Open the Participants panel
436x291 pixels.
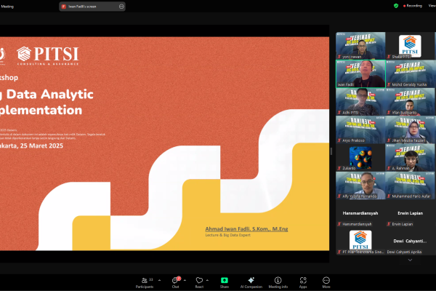tap(145, 283)
